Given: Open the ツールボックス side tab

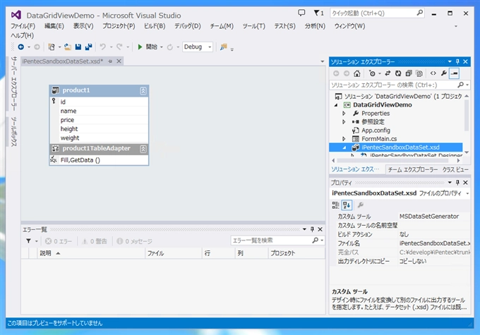Looking at the screenshot, I should tap(14, 131).
